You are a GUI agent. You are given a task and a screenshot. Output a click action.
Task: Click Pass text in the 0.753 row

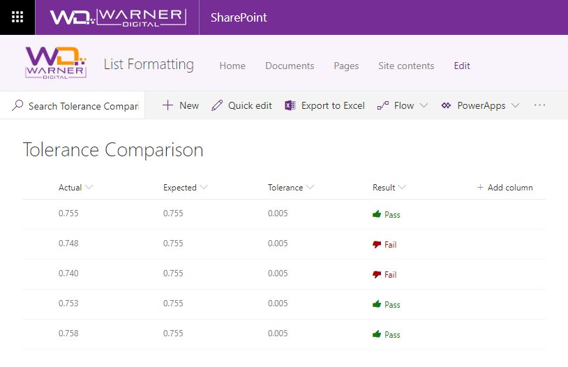pyautogui.click(x=392, y=305)
